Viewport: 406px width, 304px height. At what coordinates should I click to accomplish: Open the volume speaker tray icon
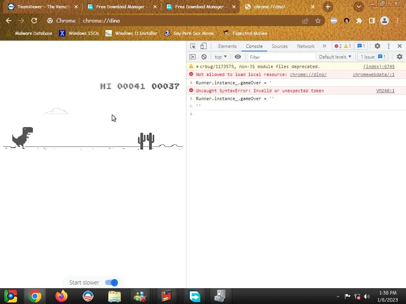(367, 296)
